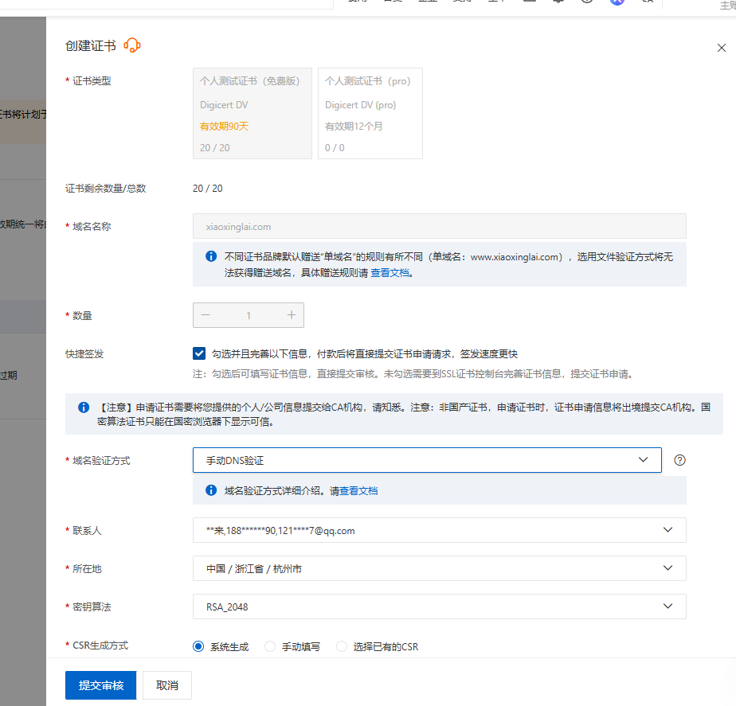736x706 pixels.
Task: Choose 系统生成 CSR radio button
Action: tap(198, 647)
